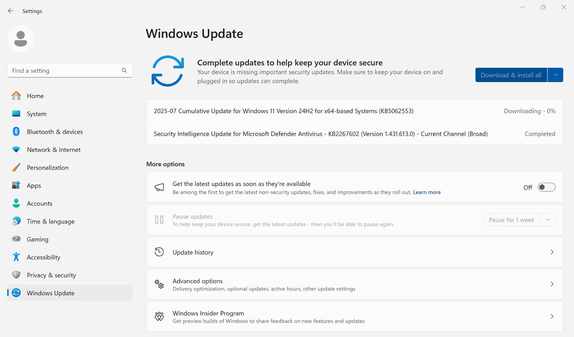This screenshot has width=574, height=337.
Task: Go to Accounts in the sidebar
Action: point(40,203)
